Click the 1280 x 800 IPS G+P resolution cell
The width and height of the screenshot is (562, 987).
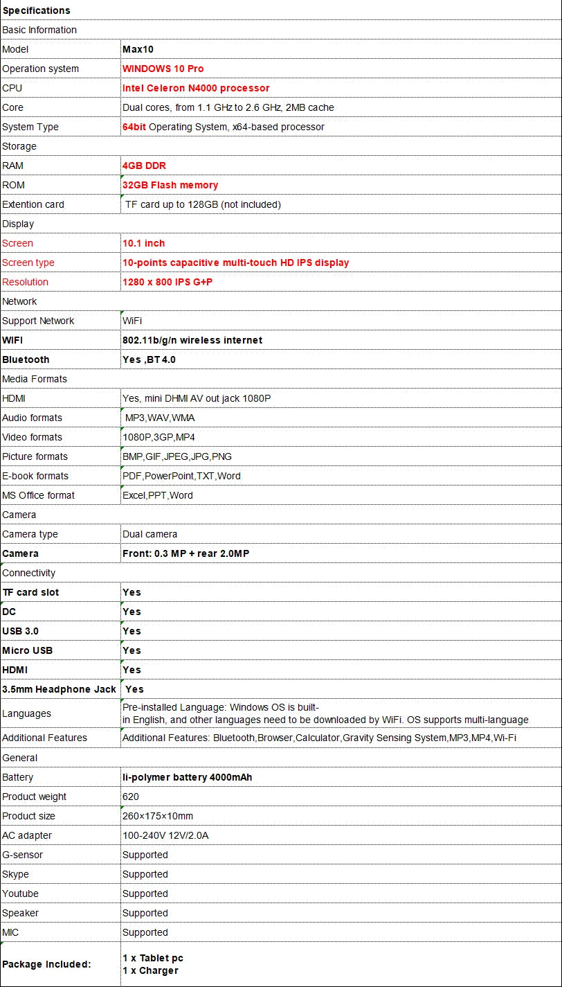pos(341,282)
